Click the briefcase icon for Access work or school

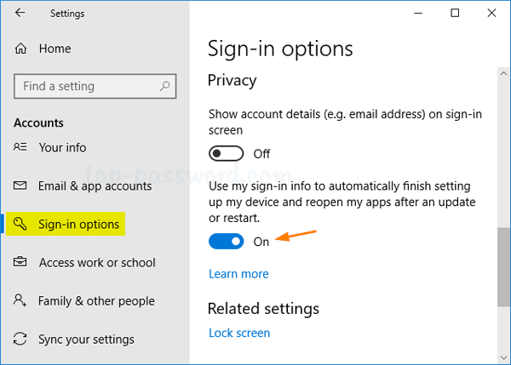coord(20,263)
